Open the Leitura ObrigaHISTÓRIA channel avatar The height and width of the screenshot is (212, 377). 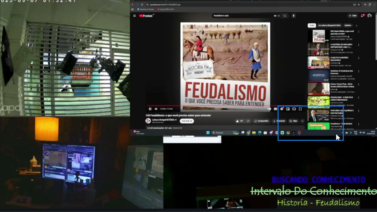point(148,121)
